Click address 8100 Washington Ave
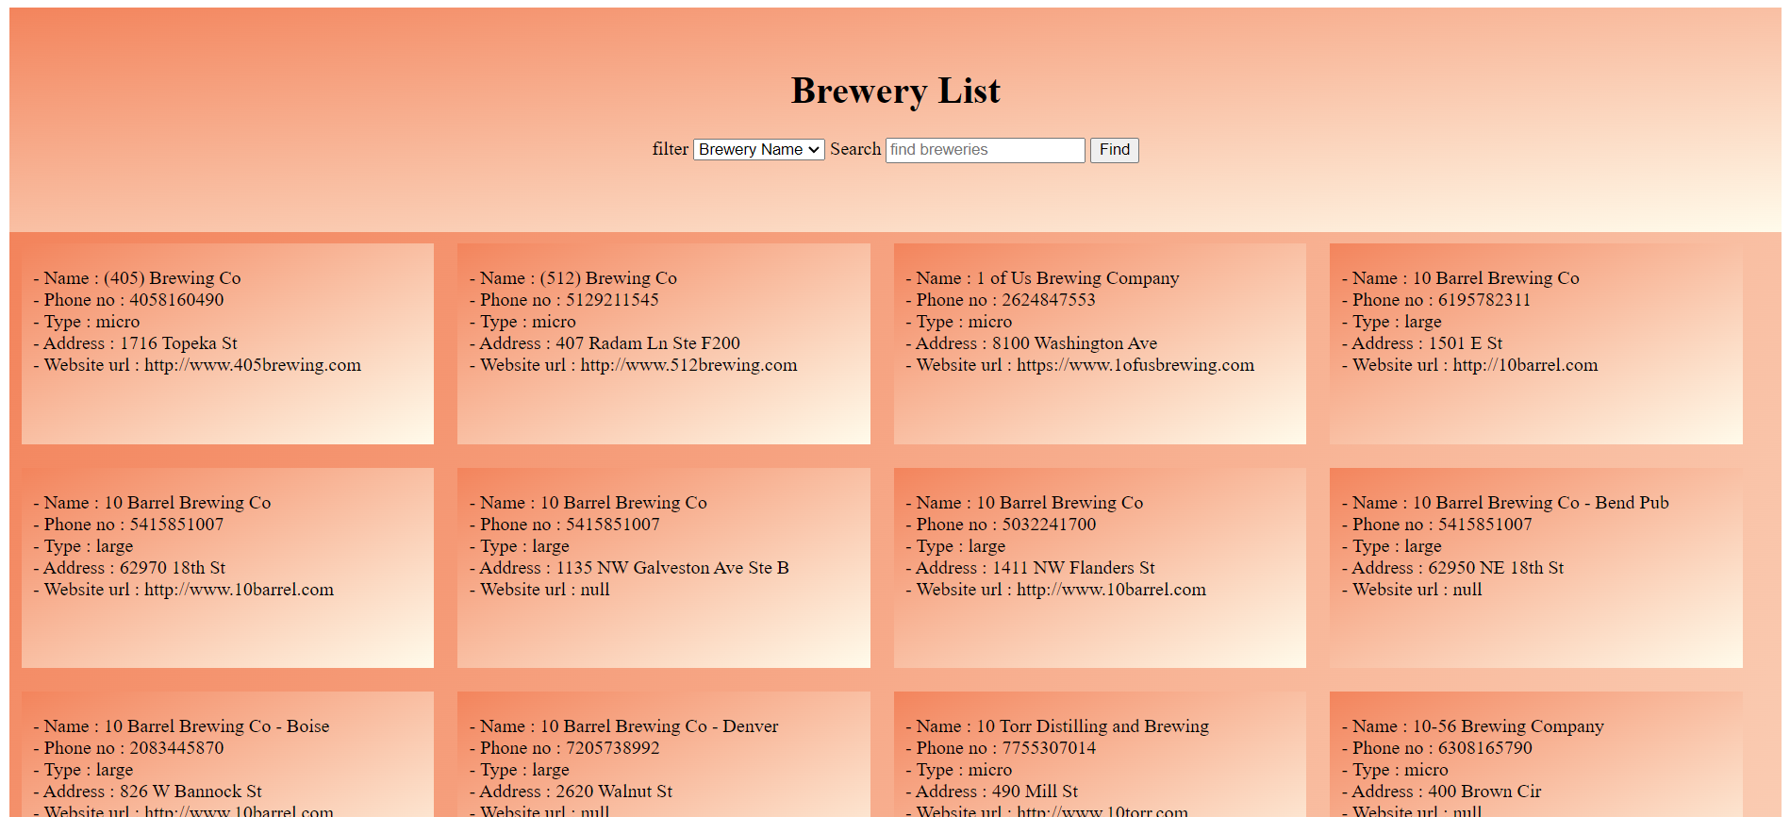The image size is (1790, 817). pos(1074,343)
